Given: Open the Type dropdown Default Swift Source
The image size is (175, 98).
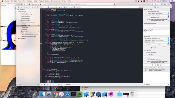Looking at the screenshot, I should 160,13.
